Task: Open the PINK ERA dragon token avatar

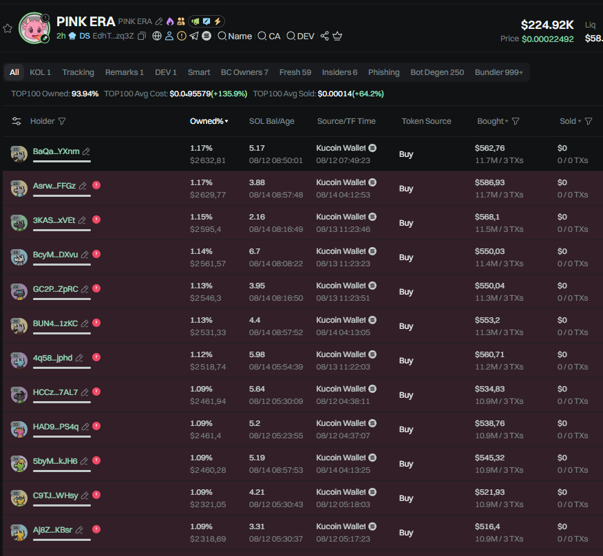Action: [x=34, y=28]
